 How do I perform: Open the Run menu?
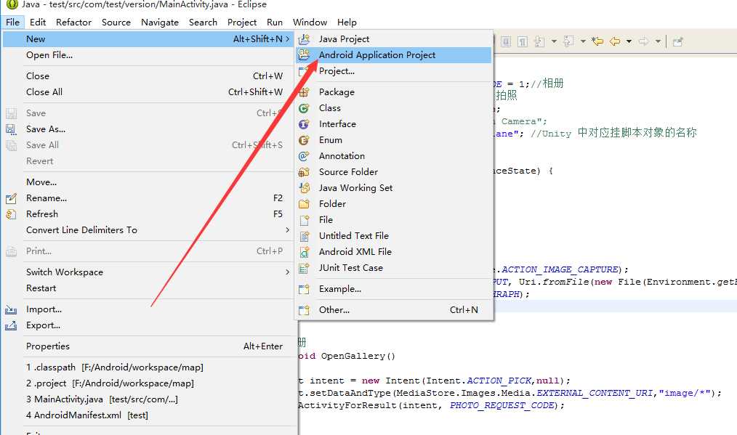[x=275, y=22]
